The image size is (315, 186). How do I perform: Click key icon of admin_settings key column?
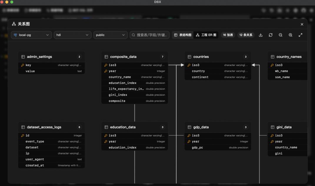22,65
